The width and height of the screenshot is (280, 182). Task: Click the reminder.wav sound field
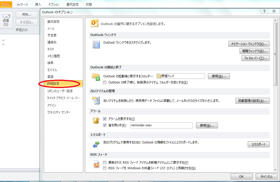coord(162,125)
